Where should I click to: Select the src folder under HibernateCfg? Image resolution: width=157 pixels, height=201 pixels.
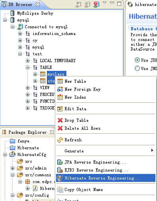[x=29, y=161]
